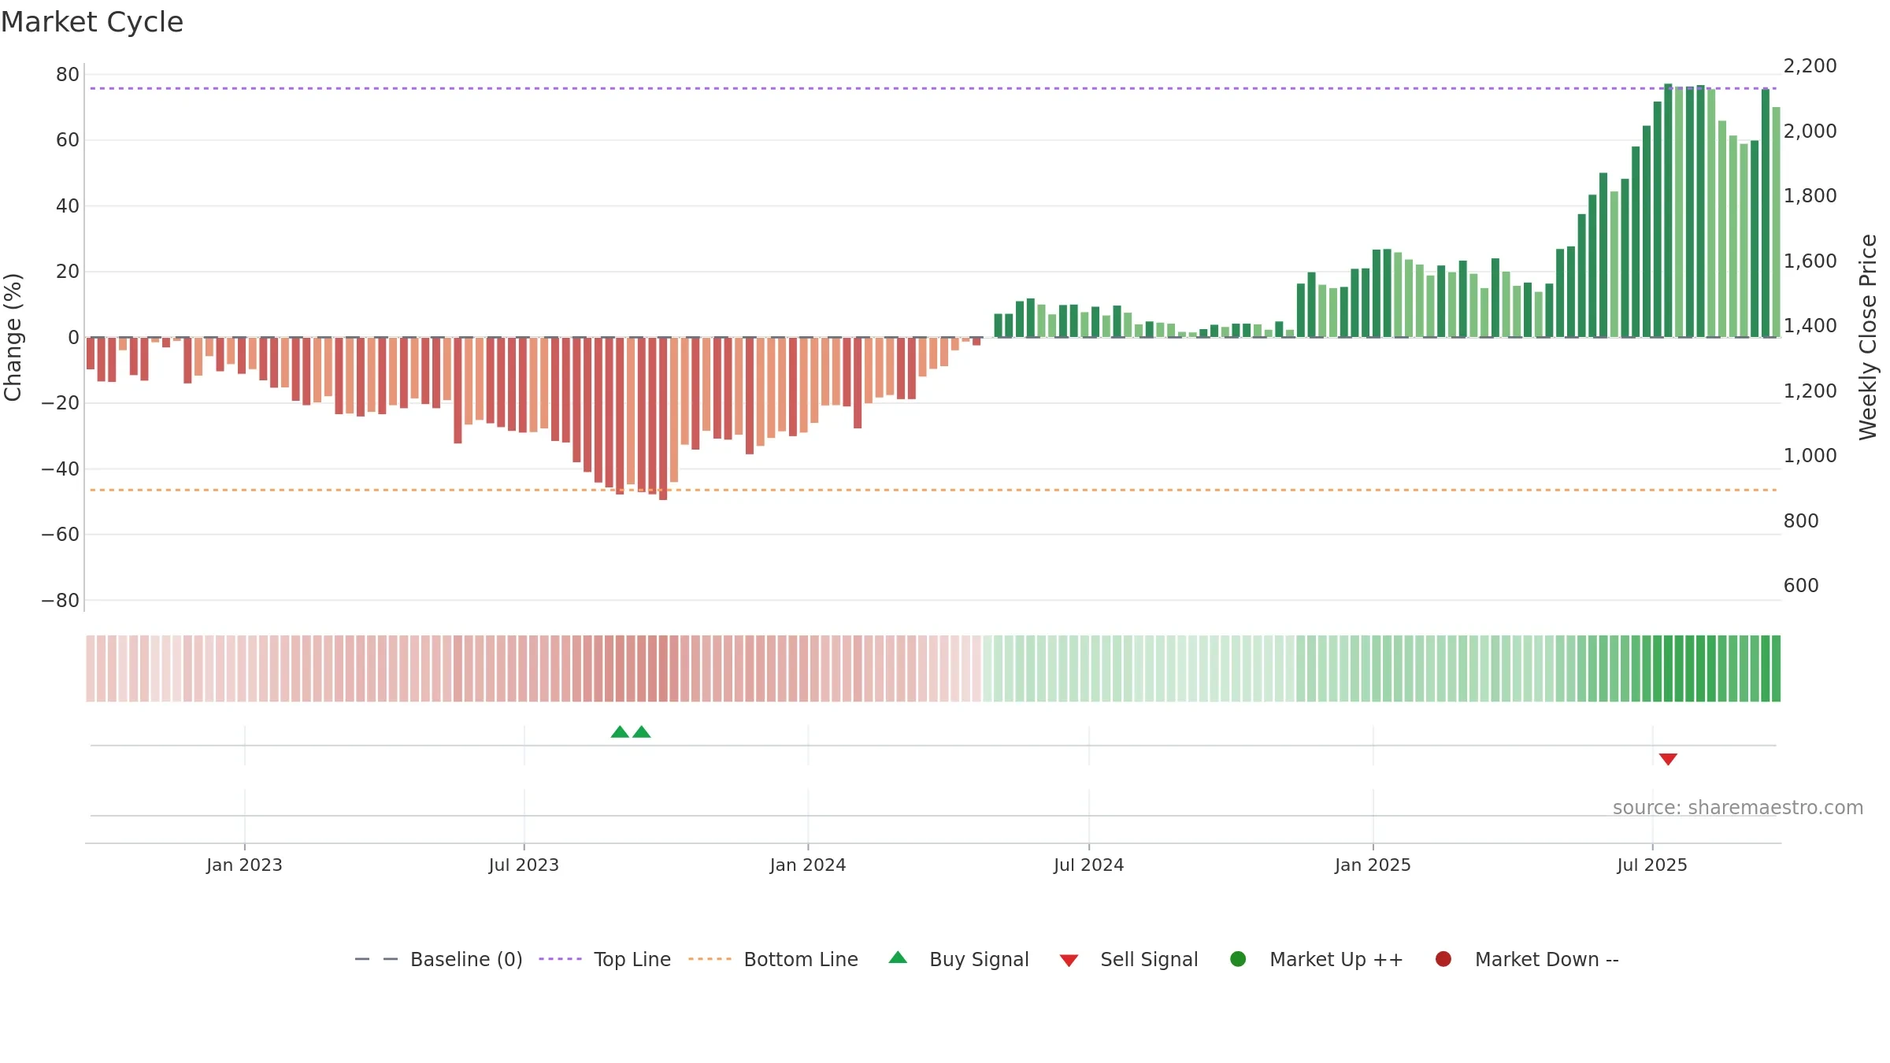Toggle the Baseline (0) legend label
Screen dimensions: 1890x1063
(466, 959)
